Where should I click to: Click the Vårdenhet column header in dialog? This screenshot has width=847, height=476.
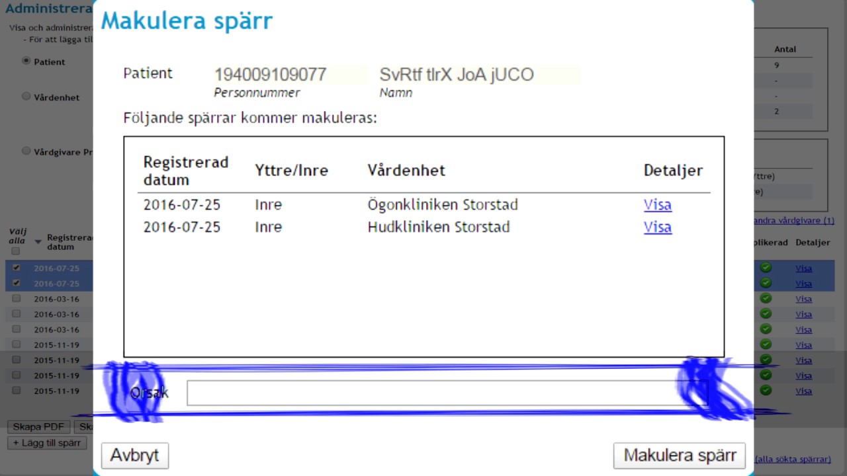click(x=406, y=170)
